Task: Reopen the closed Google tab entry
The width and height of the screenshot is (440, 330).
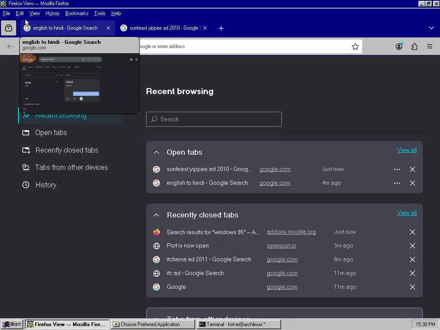Action: 176,287
